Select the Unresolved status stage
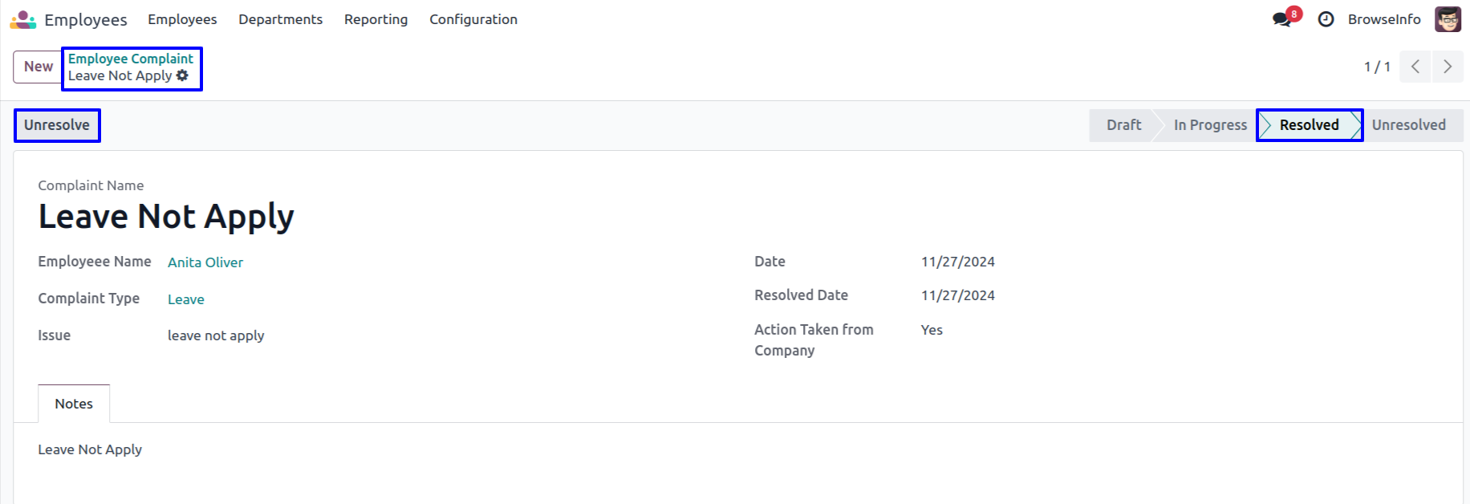This screenshot has height=504, width=1470. (1408, 125)
